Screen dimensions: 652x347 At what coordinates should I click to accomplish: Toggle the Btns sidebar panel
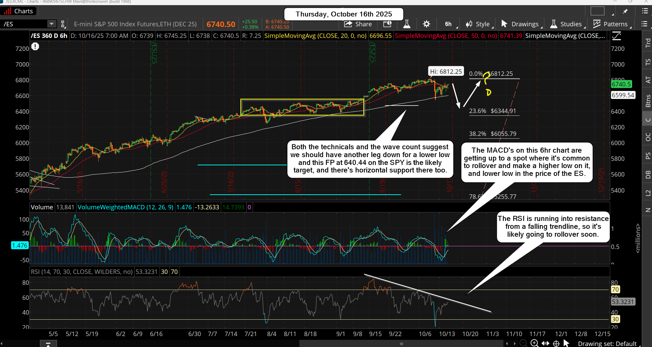click(648, 101)
